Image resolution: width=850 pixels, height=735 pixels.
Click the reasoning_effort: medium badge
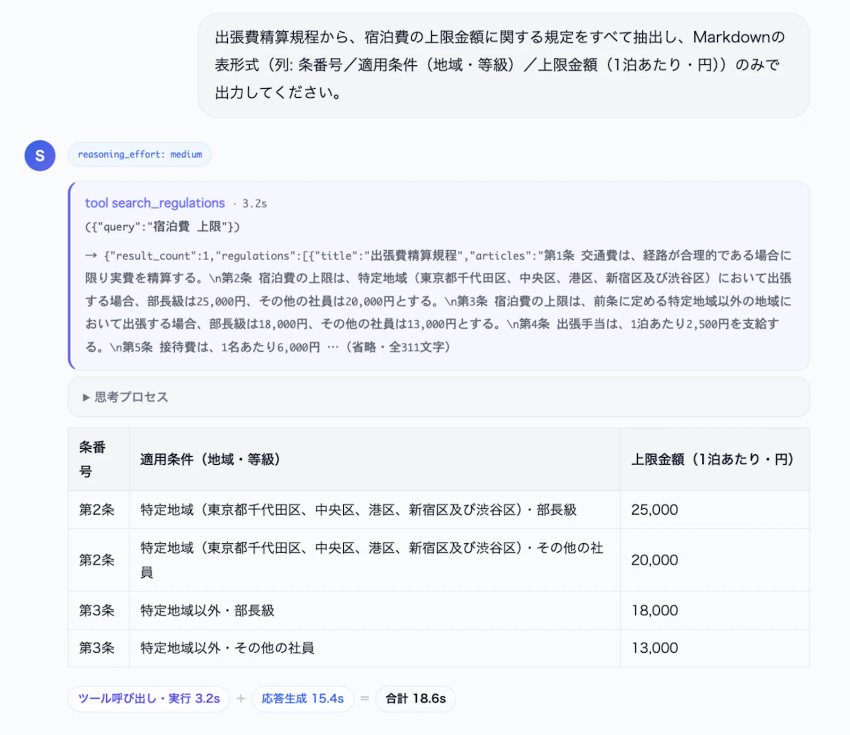point(140,155)
